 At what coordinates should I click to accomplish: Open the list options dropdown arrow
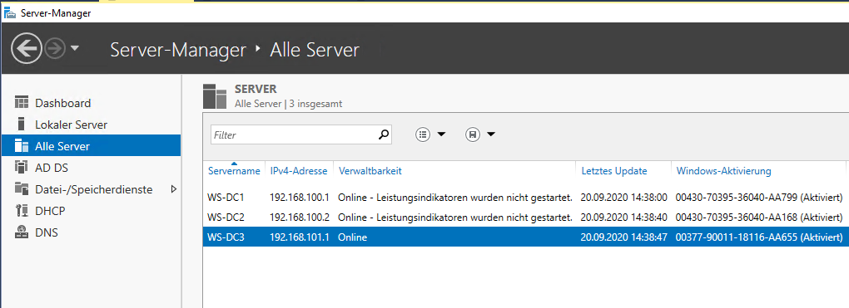click(441, 134)
